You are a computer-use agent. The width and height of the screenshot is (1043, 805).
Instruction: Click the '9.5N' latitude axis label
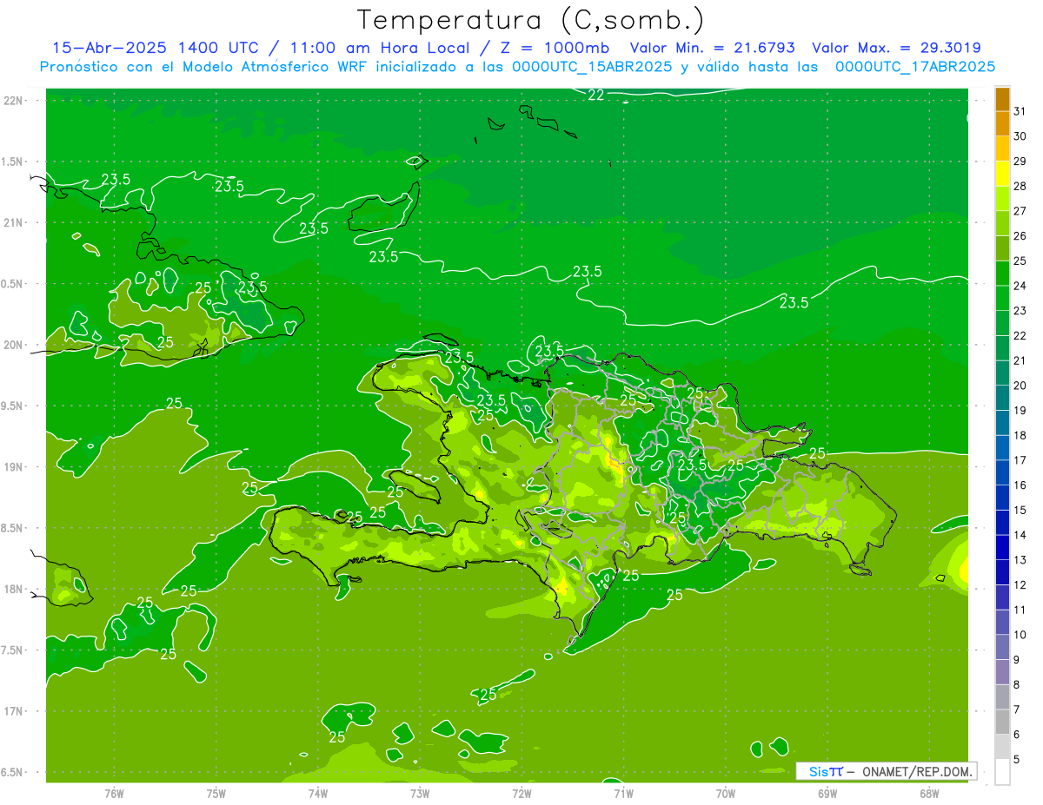11,406
